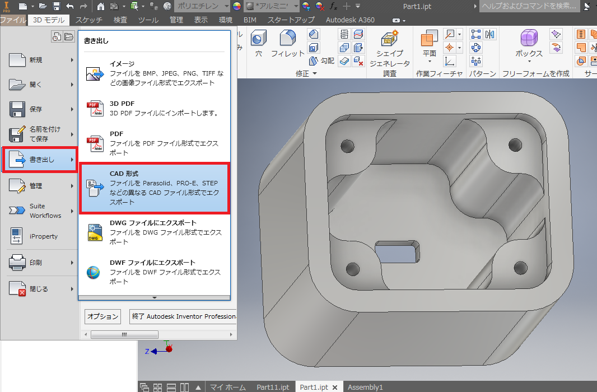
Task: Launch the シェイプ ジェネレータ tool
Action: pyautogui.click(x=390, y=48)
